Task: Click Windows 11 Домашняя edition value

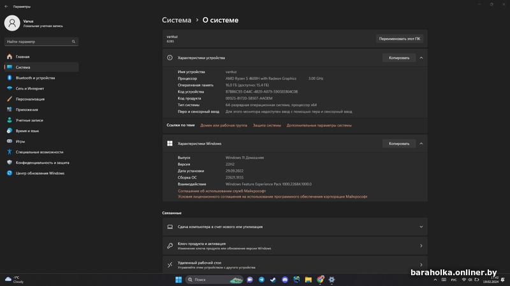Action: point(245,158)
